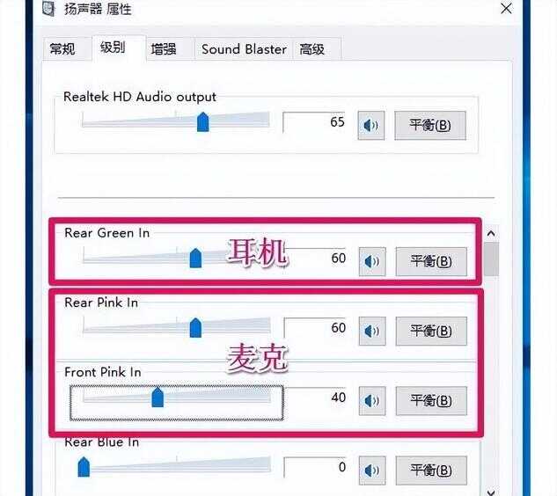Image resolution: width=557 pixels, height=496 pixels.
Task: Click 平衡(B) for Realtek HD Audio output
Action: click(430, 126)
